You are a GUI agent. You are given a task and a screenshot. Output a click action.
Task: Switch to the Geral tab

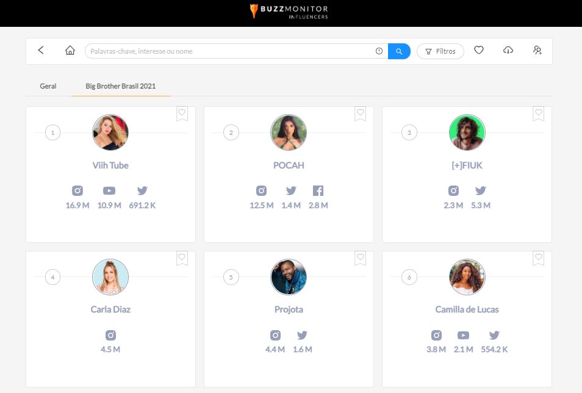48,86
